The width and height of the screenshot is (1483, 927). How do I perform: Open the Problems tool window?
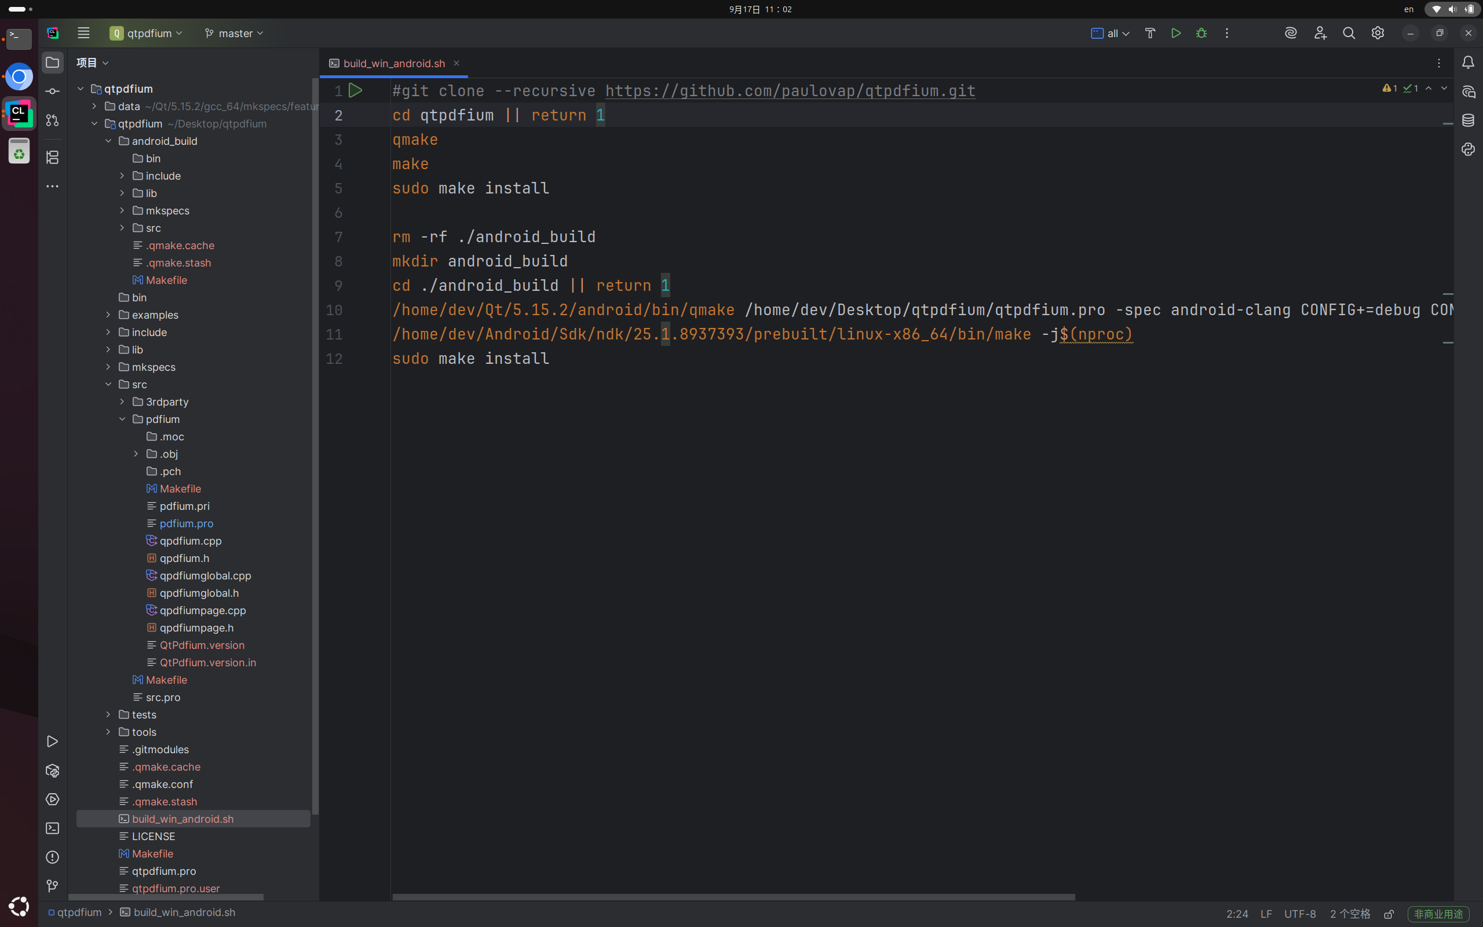coord(53,857)
